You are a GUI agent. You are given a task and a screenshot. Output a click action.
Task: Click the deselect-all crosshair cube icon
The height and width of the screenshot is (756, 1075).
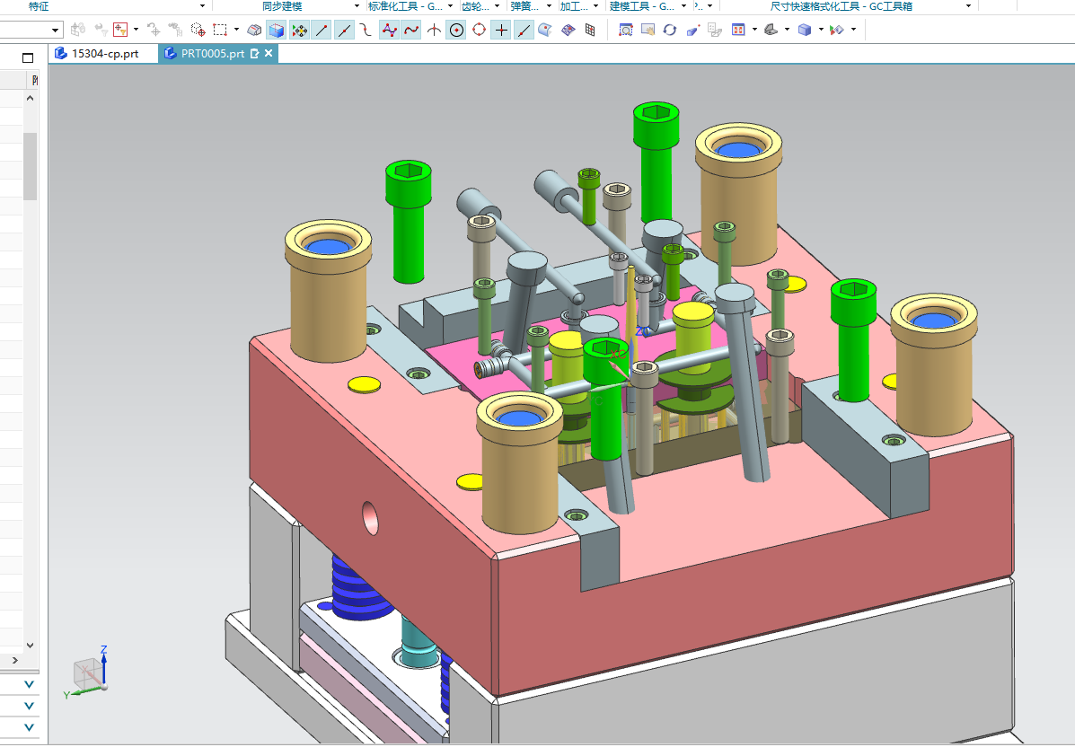click(x=198, y=30)
